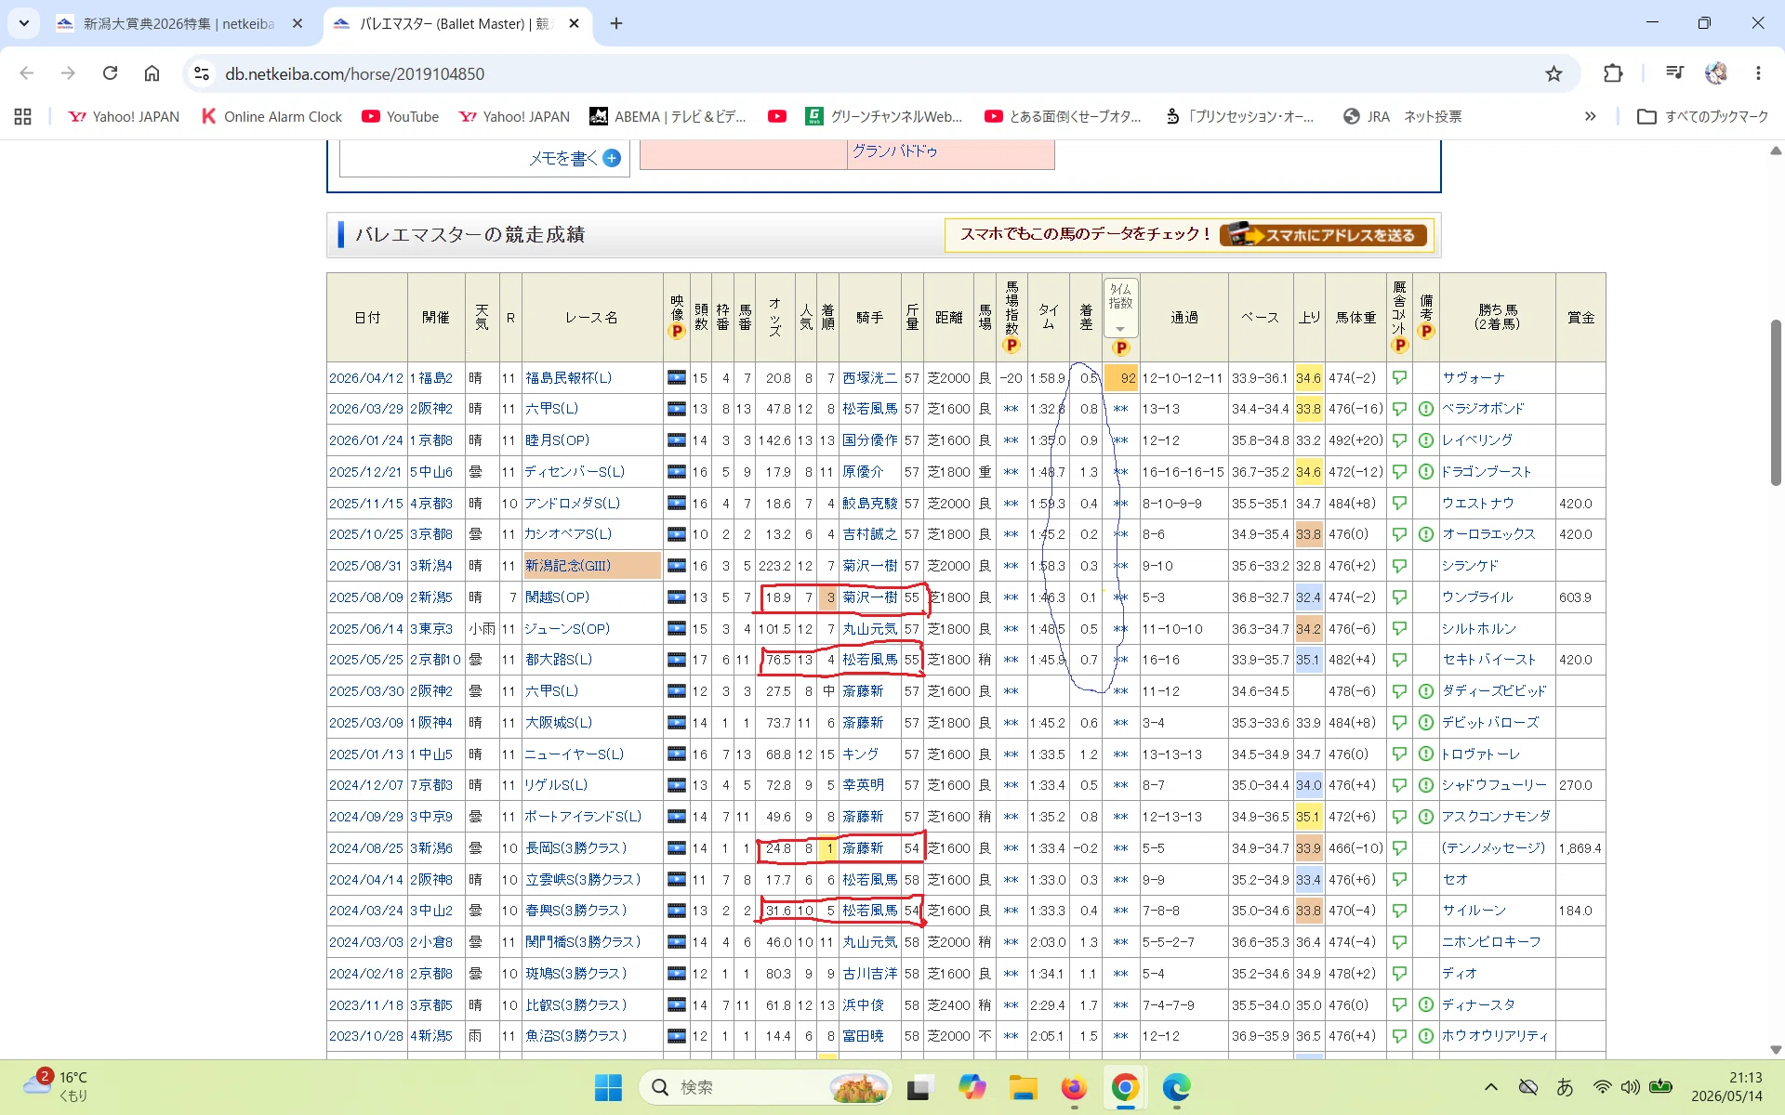Screen dimensions: 1785x1115
Task: Open jockey 西塚洸二 link
Action: pyautogui.click(x=869, y=377)
